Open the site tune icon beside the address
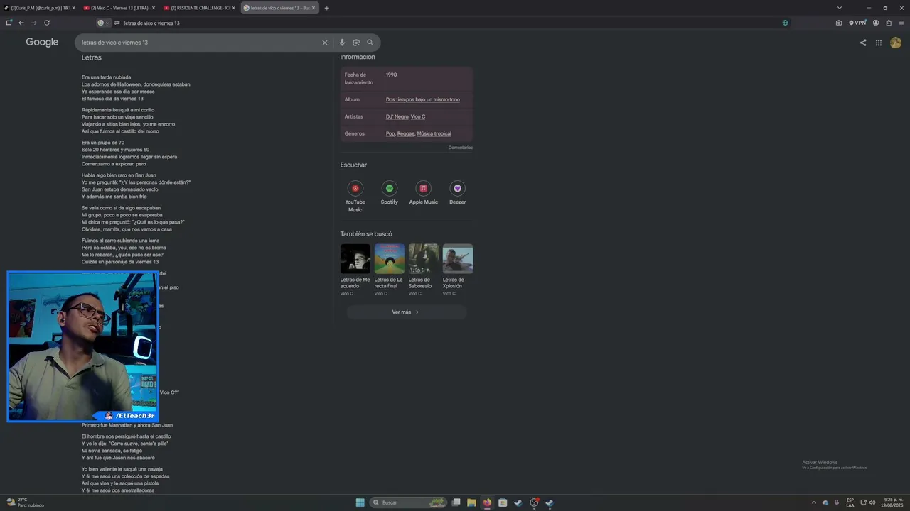The height and width of the screenshot is (511, 910). click(x=117, y=23)
